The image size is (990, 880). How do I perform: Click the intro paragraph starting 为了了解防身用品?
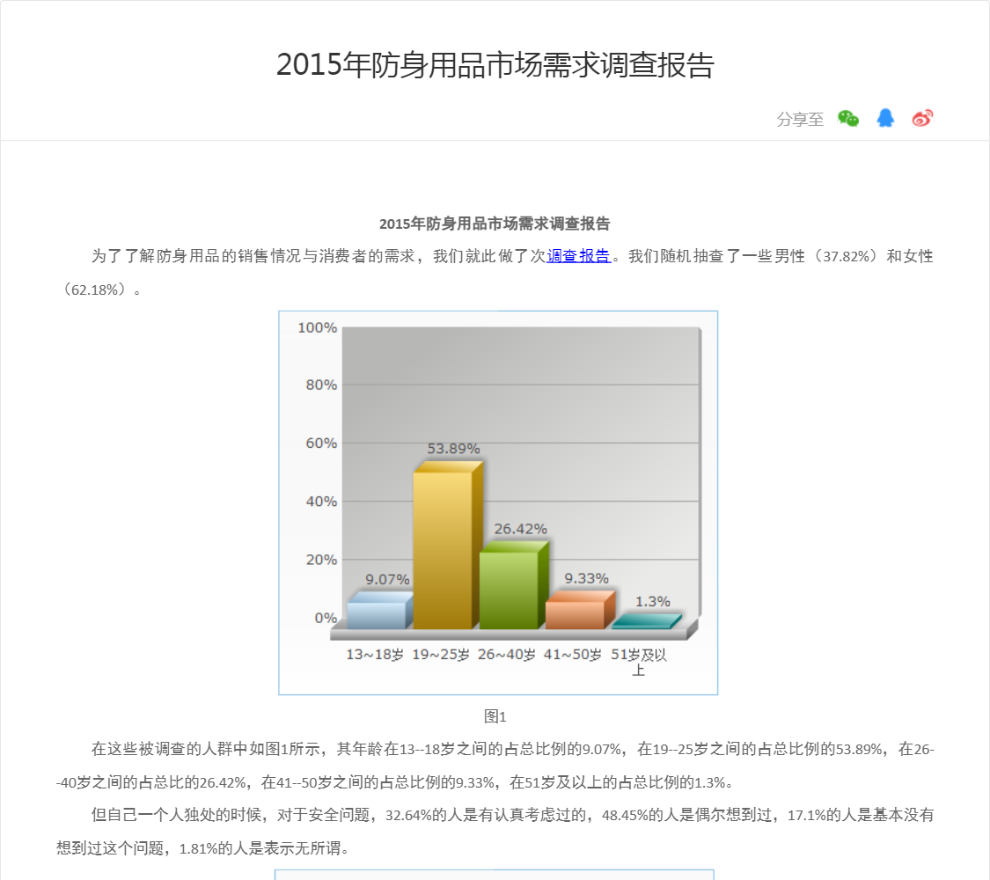pyautogui.click(x=495, y=273)
